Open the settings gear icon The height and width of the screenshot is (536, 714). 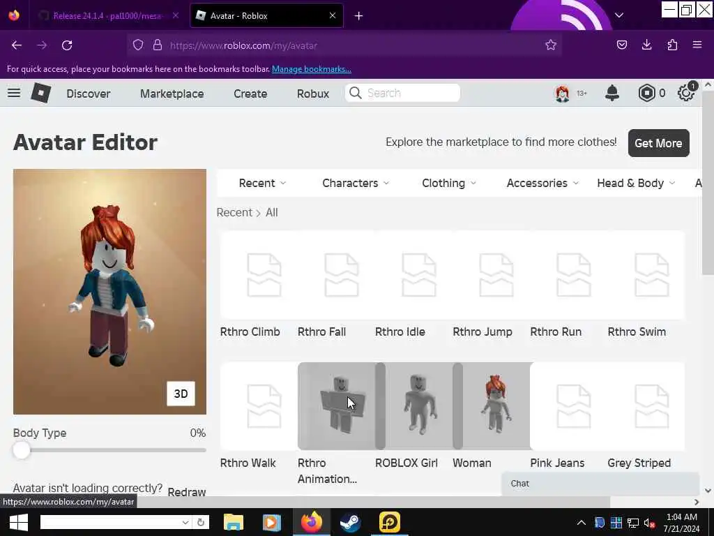click(686, 93)
